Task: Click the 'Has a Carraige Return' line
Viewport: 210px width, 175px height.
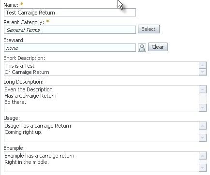Action: click(x=30, y=96)
